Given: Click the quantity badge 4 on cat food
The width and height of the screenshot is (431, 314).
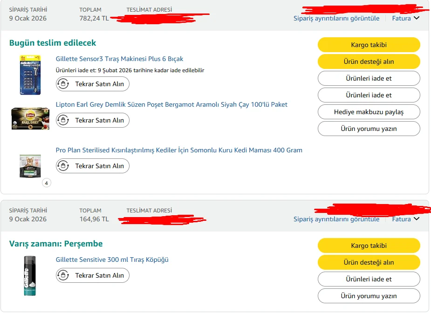Looking at the screenshot, I should point(46,183).
